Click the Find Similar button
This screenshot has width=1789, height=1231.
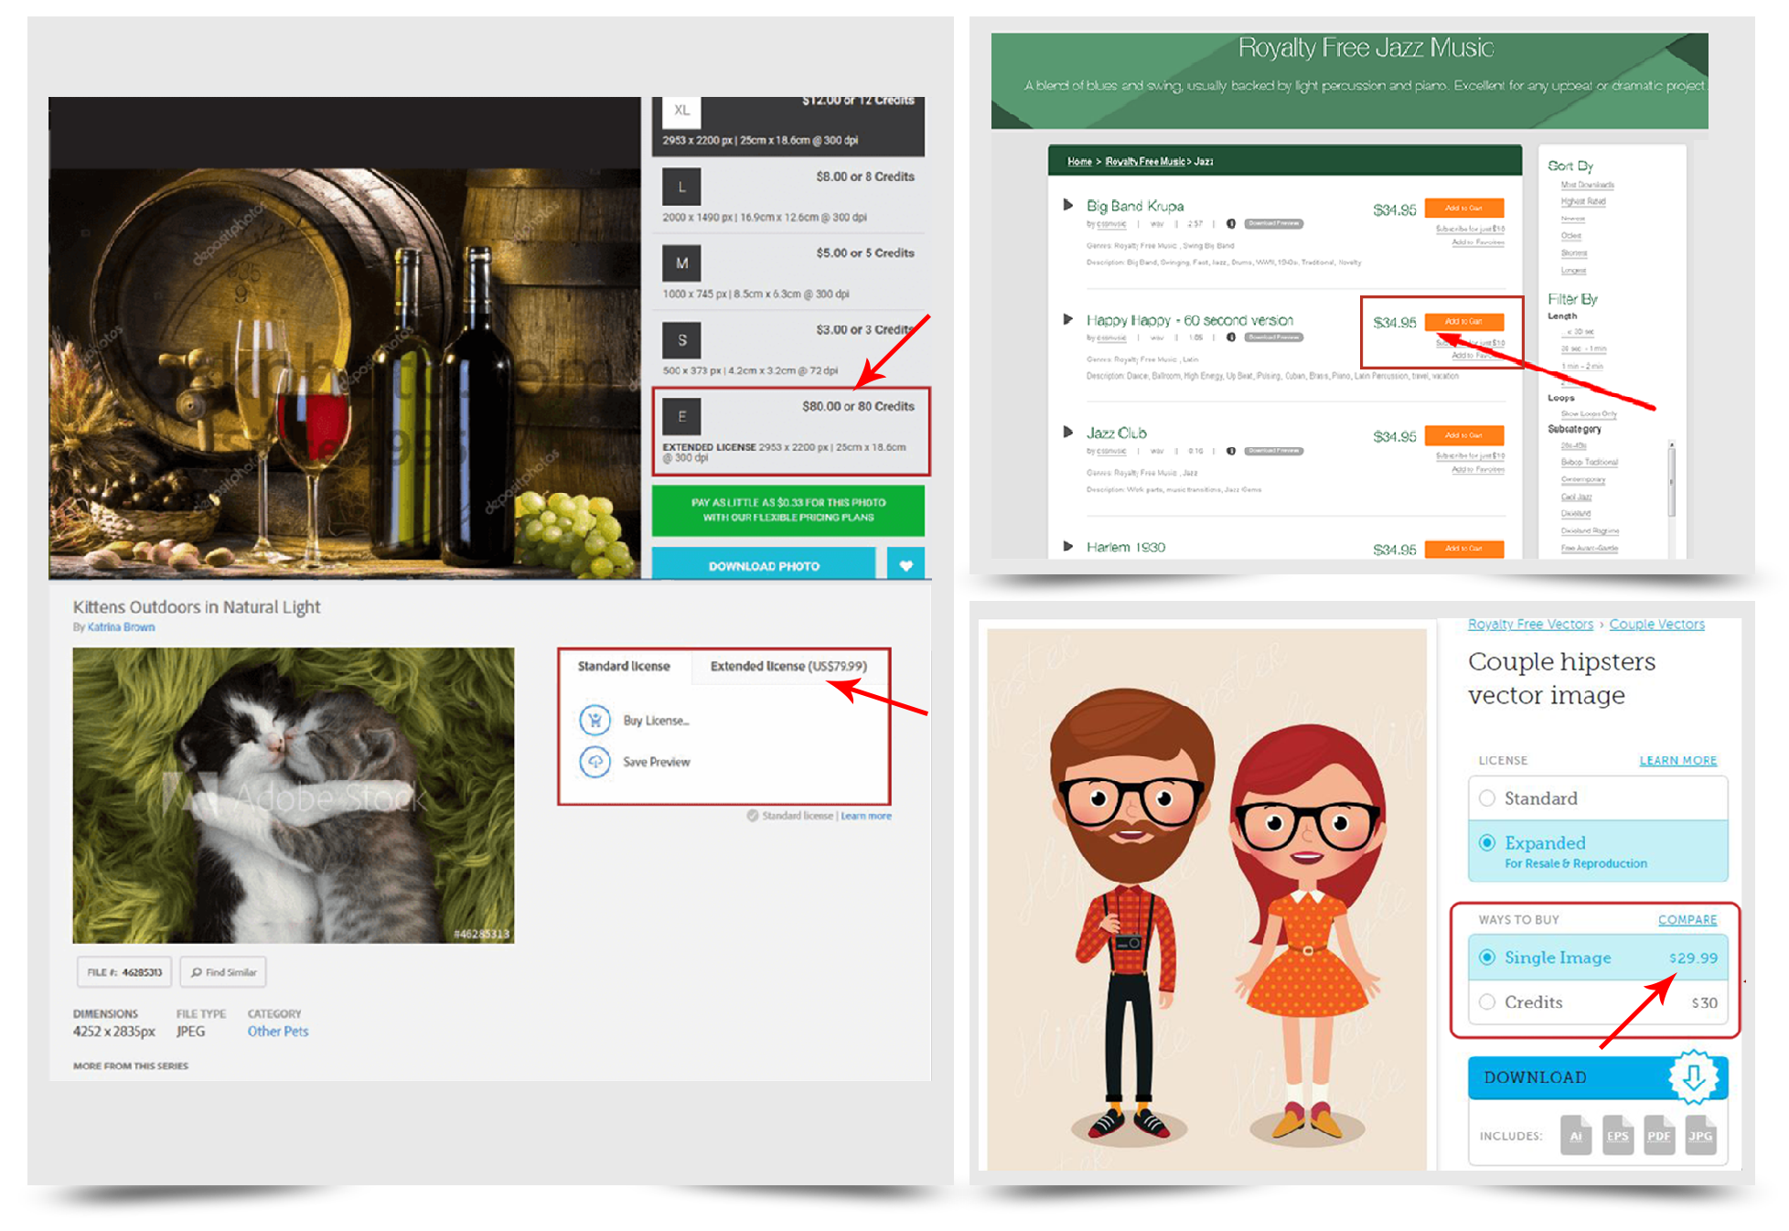[x=223, y=971]
